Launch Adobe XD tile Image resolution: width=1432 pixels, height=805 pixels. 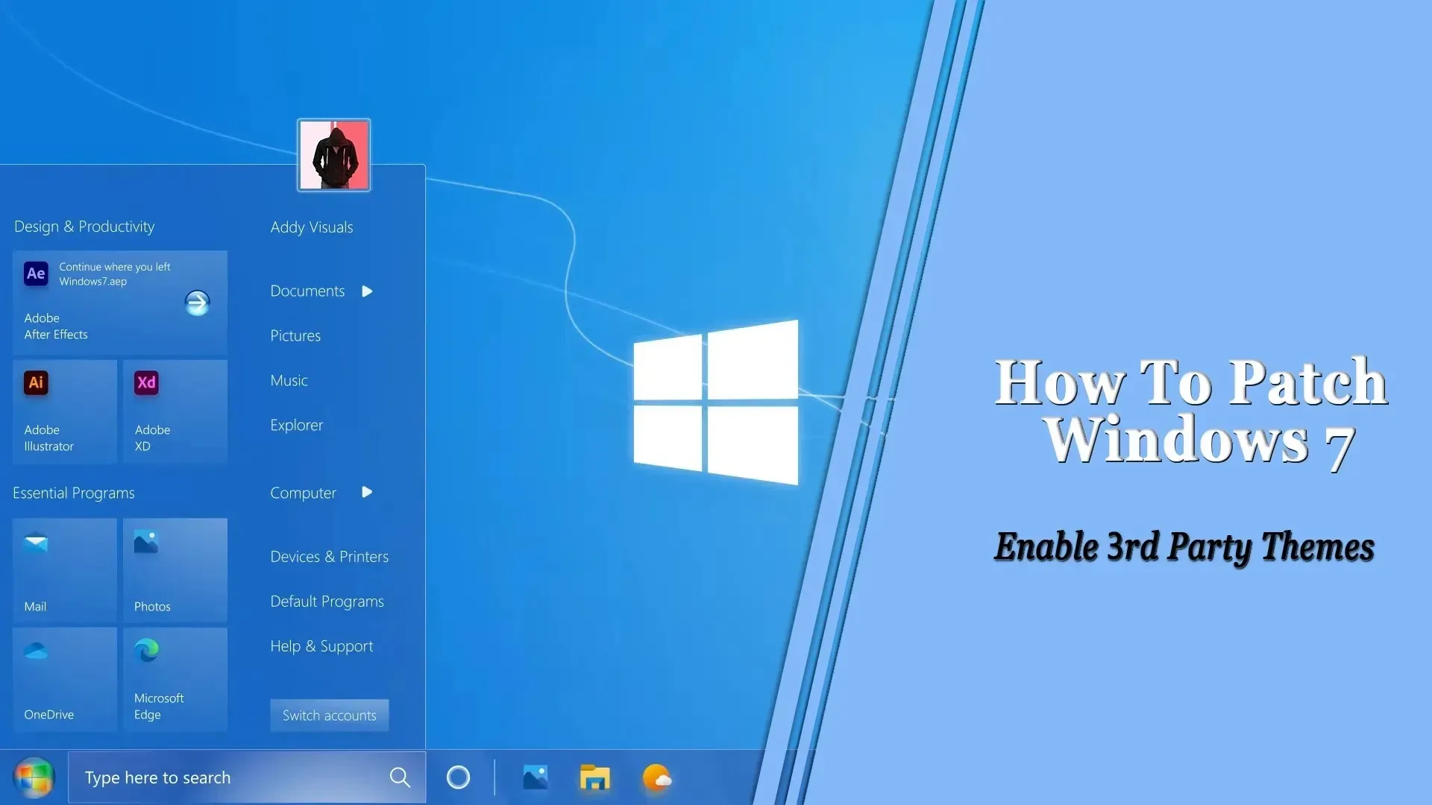(x=175, y=411)
